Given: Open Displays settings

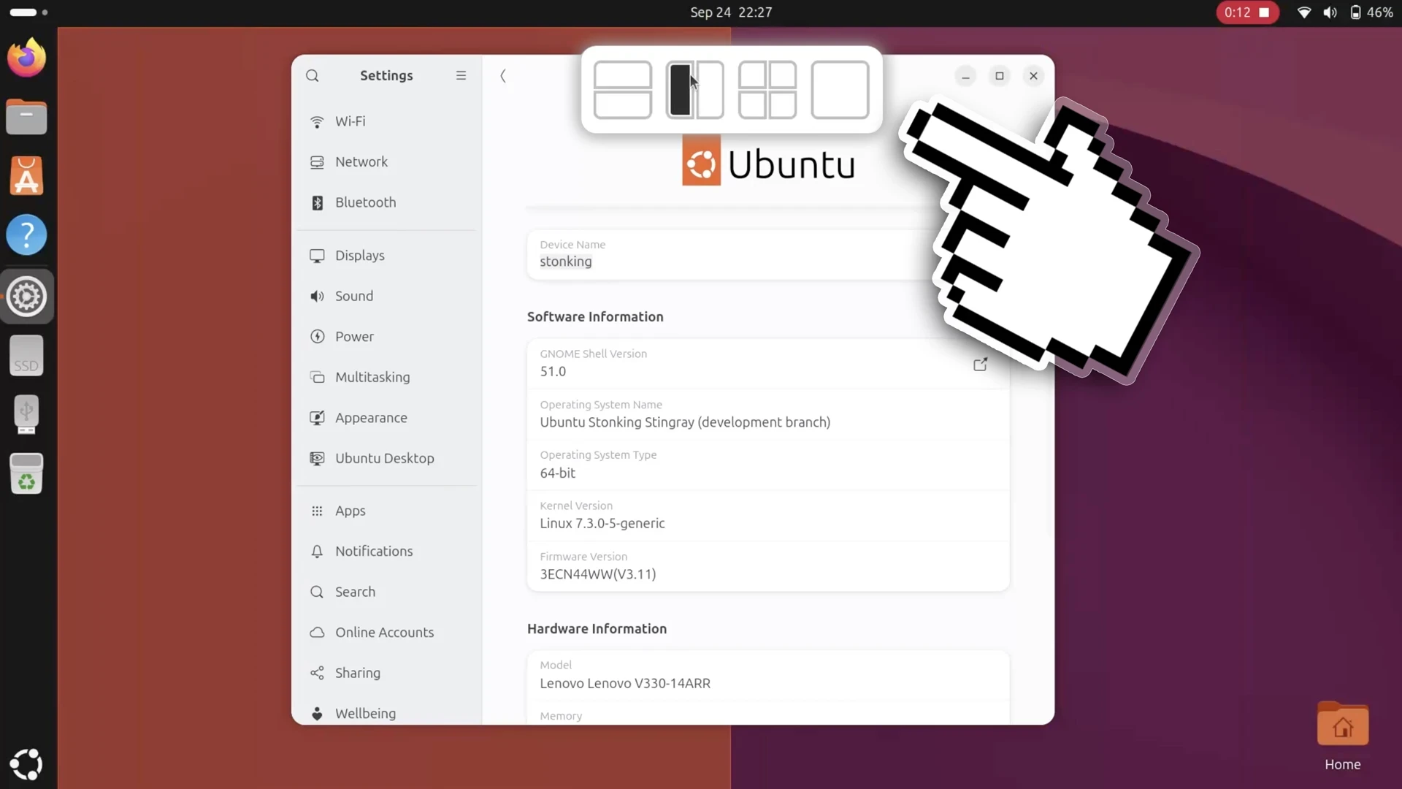Looking at the screenshot, I should 387,256.
